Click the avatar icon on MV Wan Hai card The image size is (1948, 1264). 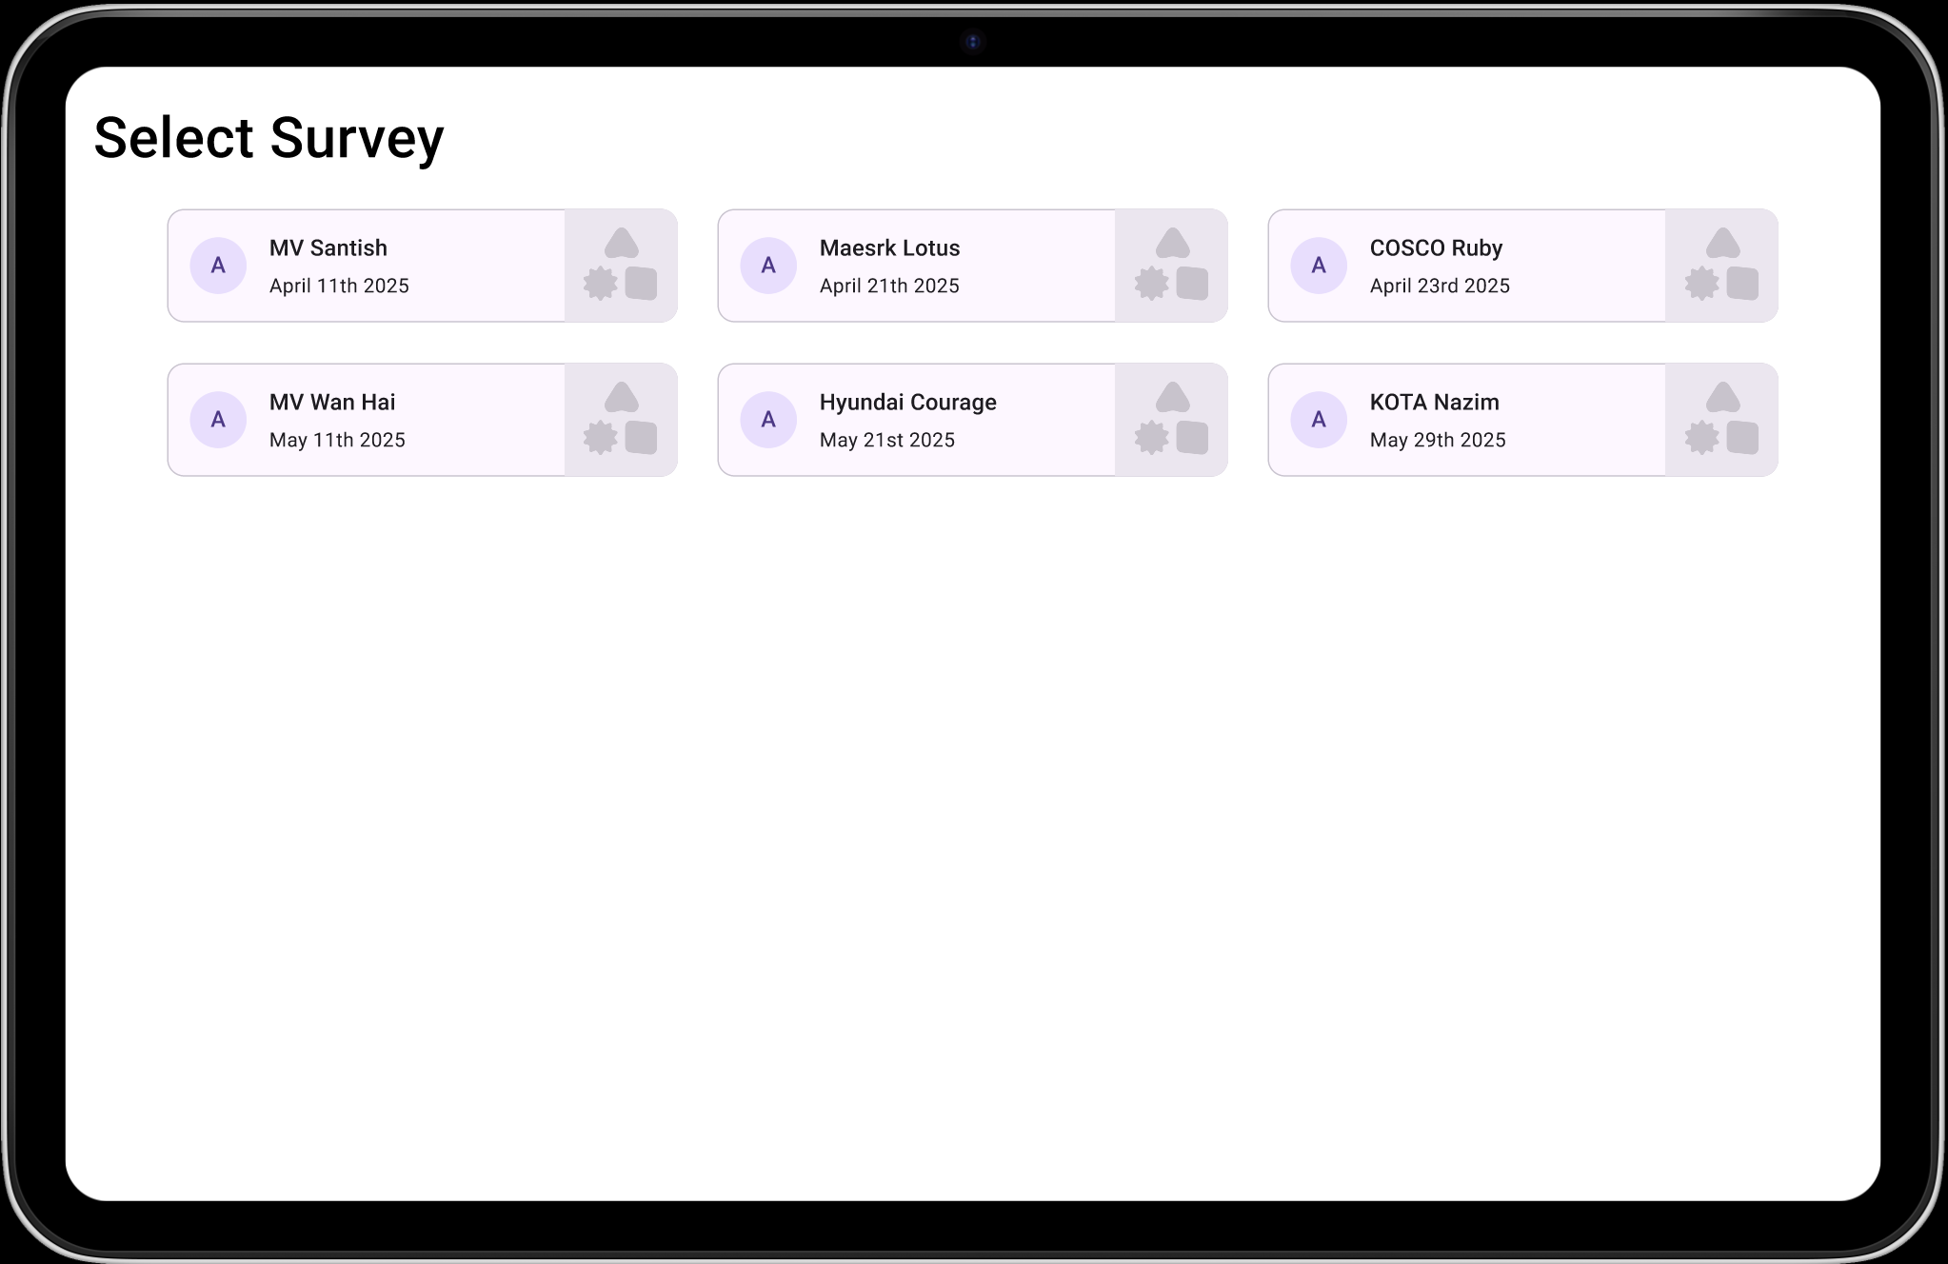218,420
